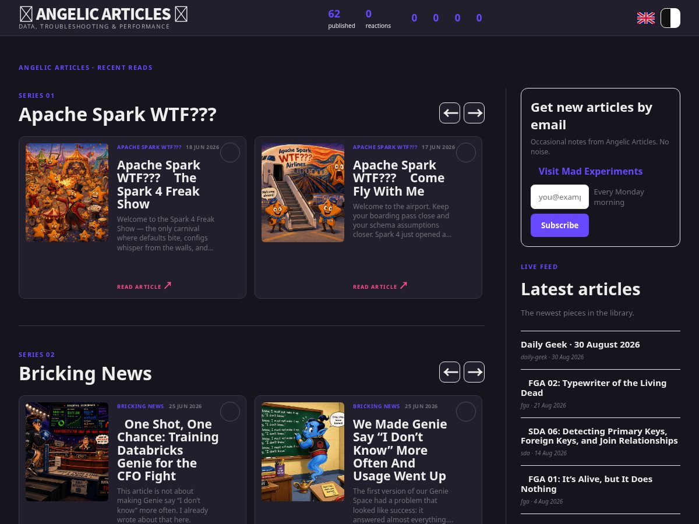
Task: Toggle circle marker on Genie I Don't Know card
Action: [x=466, y=412]
